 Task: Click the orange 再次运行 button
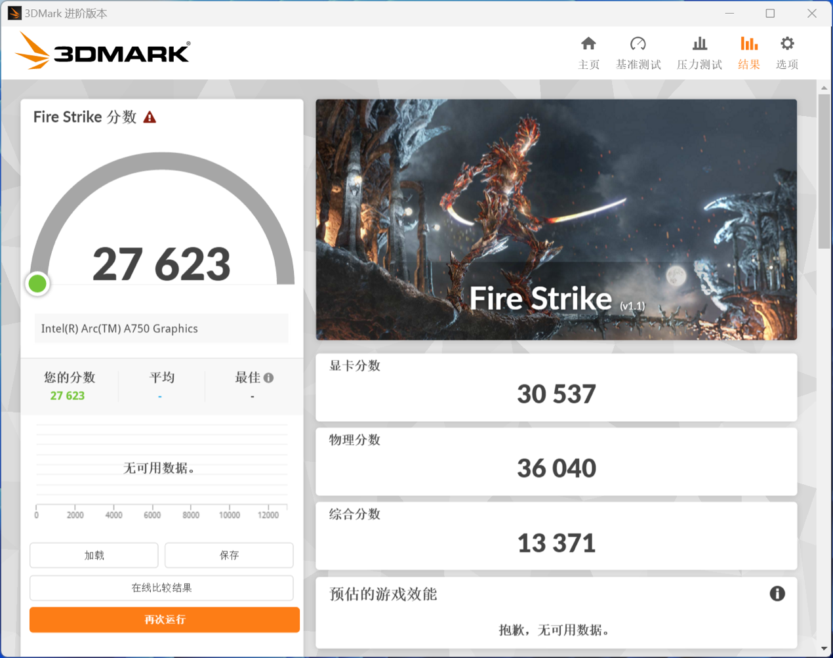pyautogui.click(x=165, y=619)
